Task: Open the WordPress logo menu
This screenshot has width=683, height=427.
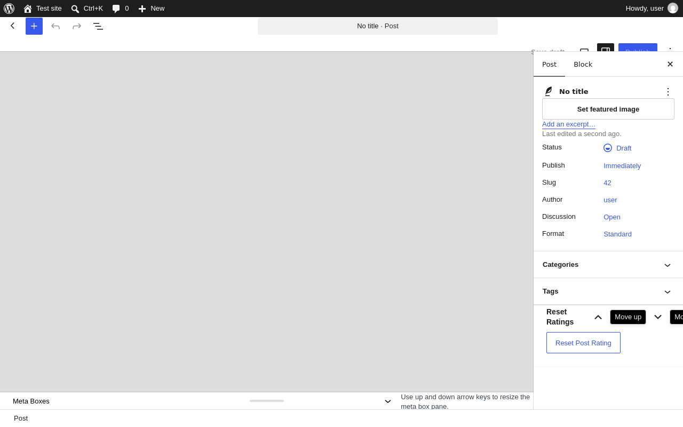Action: [9, 9]
